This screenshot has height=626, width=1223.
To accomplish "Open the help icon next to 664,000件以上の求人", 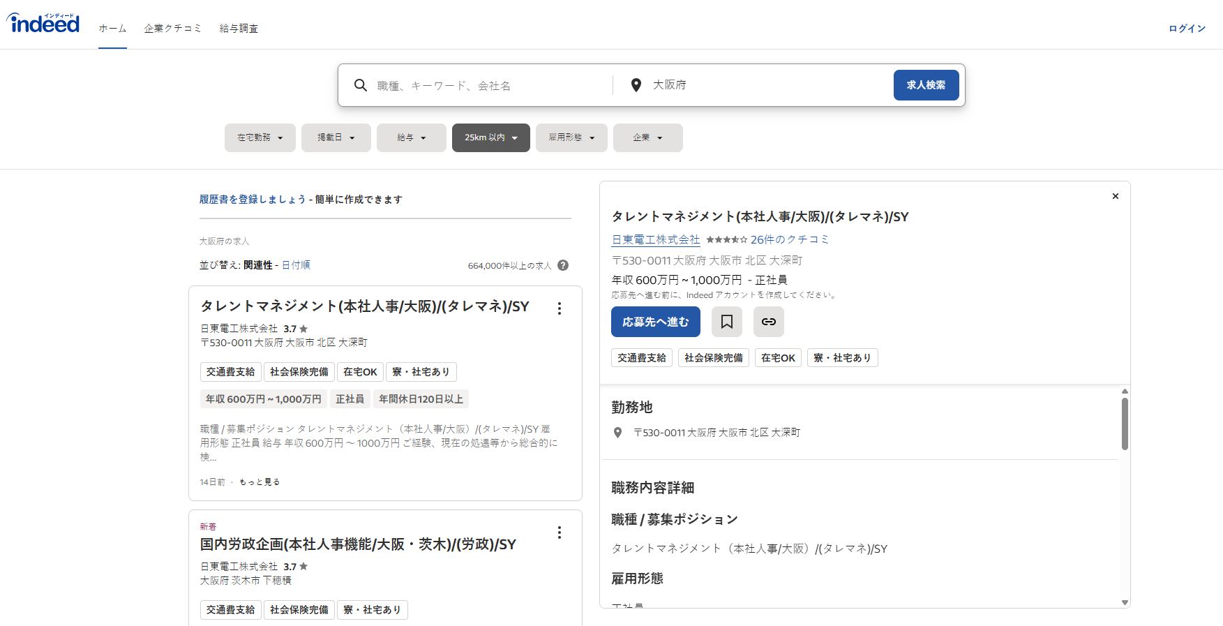I will pos(563,265).
